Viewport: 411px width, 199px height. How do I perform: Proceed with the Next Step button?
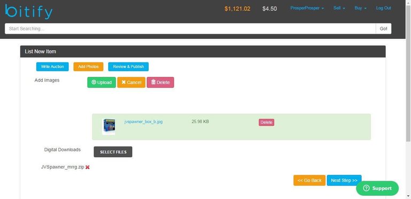click(344, 180)
